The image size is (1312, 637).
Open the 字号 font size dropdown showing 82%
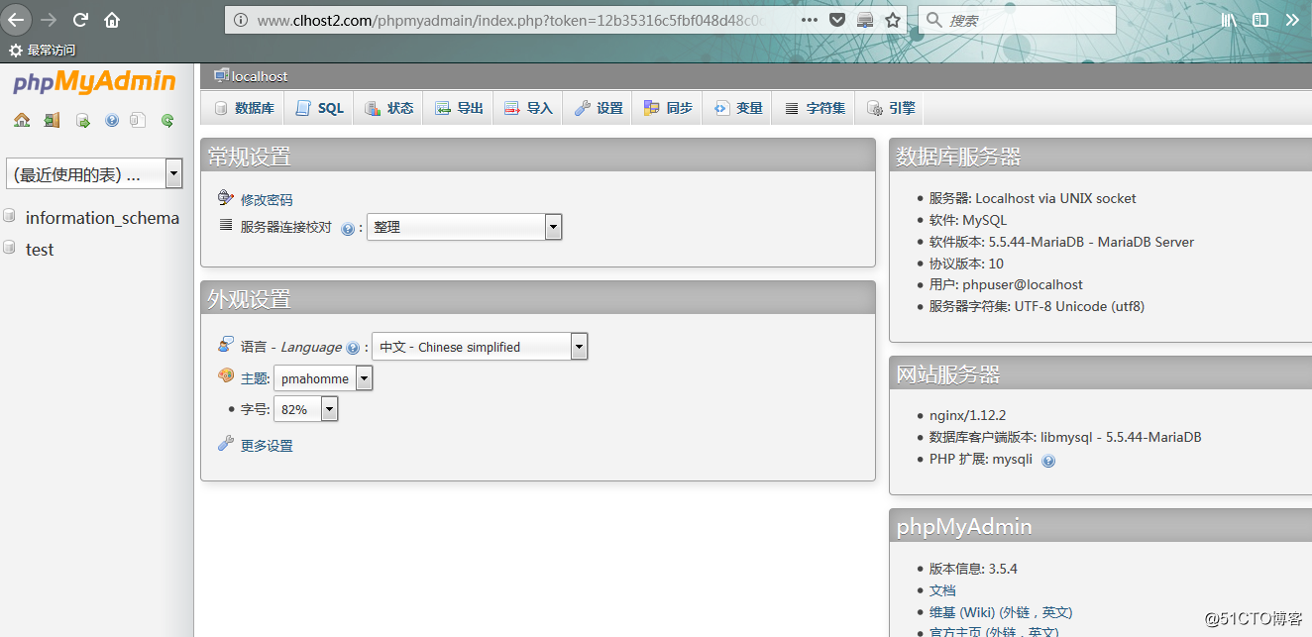pyautogui.click(x=306, y=409)
